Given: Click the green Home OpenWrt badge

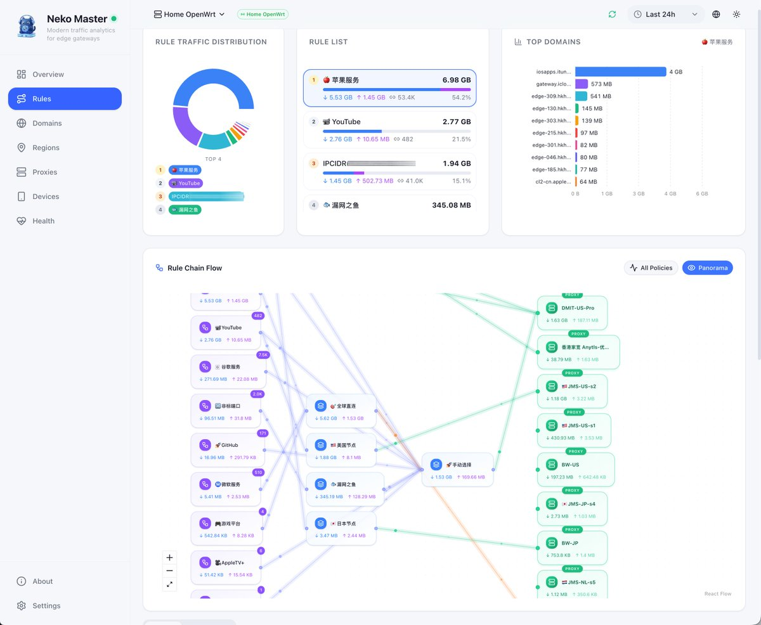Looking at the screenshot, I should pyautogui.click(x=263, y=14).
